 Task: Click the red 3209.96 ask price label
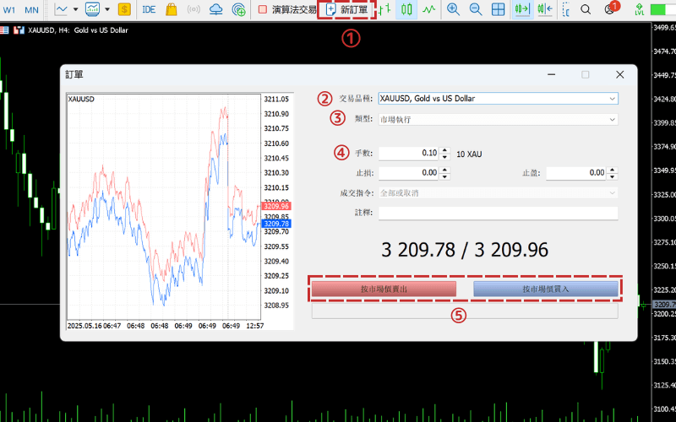[x=276, y=206]
